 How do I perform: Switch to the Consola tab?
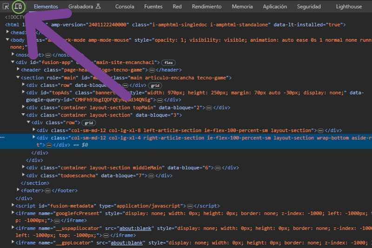click(125, 7)
